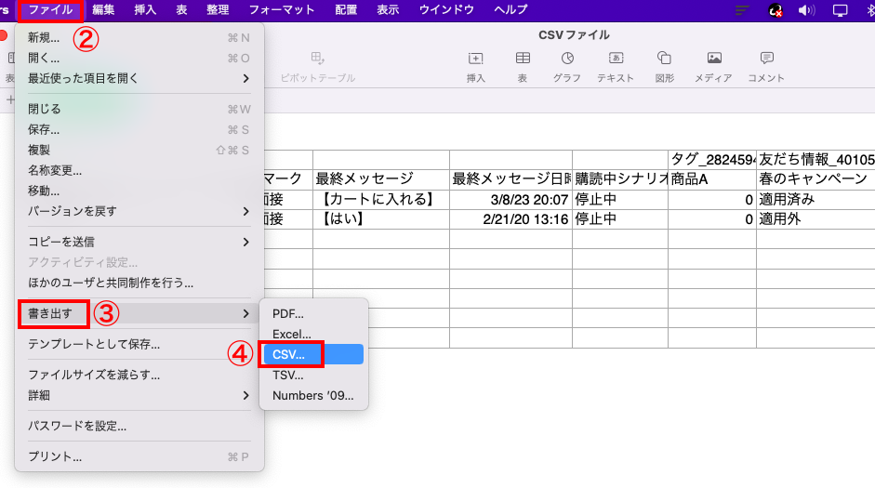This screenshot has width=875, height=488.
Task: Choose 開く... from File menu
Action: [x=139, y=58]
